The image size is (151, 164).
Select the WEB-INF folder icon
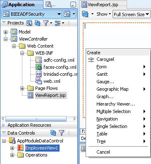[31, 53]
